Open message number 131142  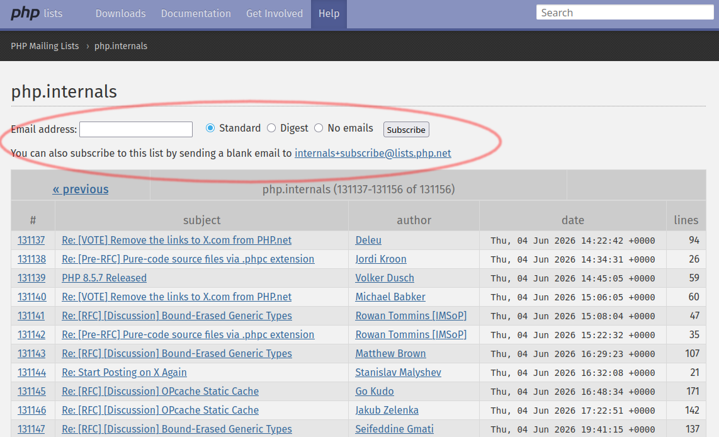click(31, 334)
